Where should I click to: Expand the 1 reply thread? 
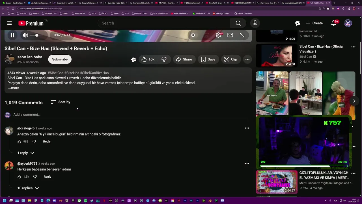[25, 153]
